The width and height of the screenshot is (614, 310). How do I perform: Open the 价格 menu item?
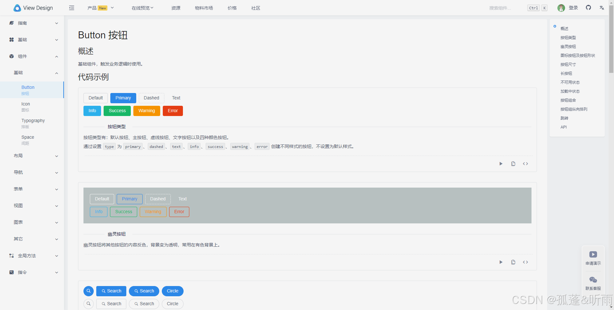coord(232,8)
